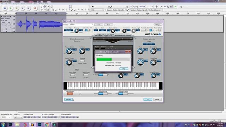Viewport: 226px width, 127px height.
Task: Click the Load preset button
Action: (x=99, y=25)
